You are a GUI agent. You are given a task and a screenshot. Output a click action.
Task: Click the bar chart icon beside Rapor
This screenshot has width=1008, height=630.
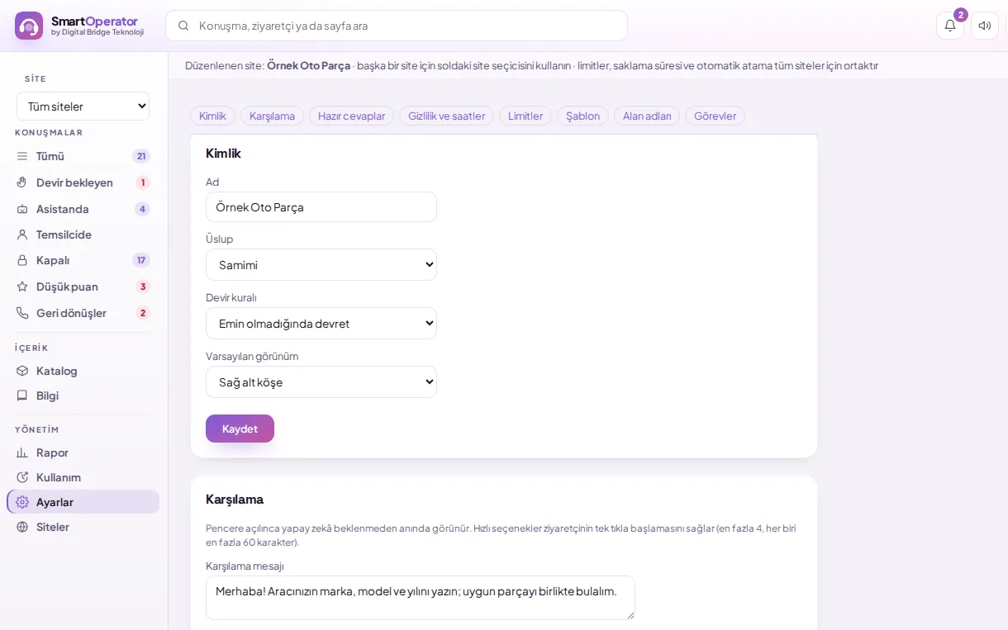tap(22, 452)
